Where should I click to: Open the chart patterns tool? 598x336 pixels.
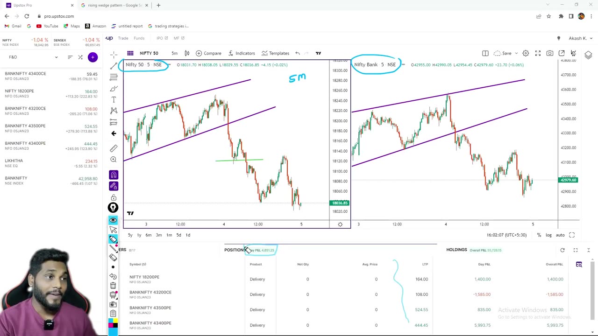coord(114,111)
